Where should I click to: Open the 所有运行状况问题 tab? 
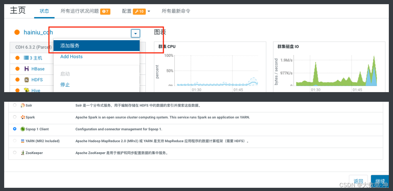80,11
